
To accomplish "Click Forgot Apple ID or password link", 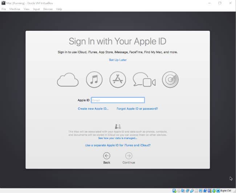I will click(x=137, y=109).
